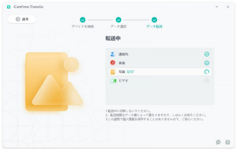Click the 音楽 music disc icon
The image size is (237, 150).
tap(113, 63)
